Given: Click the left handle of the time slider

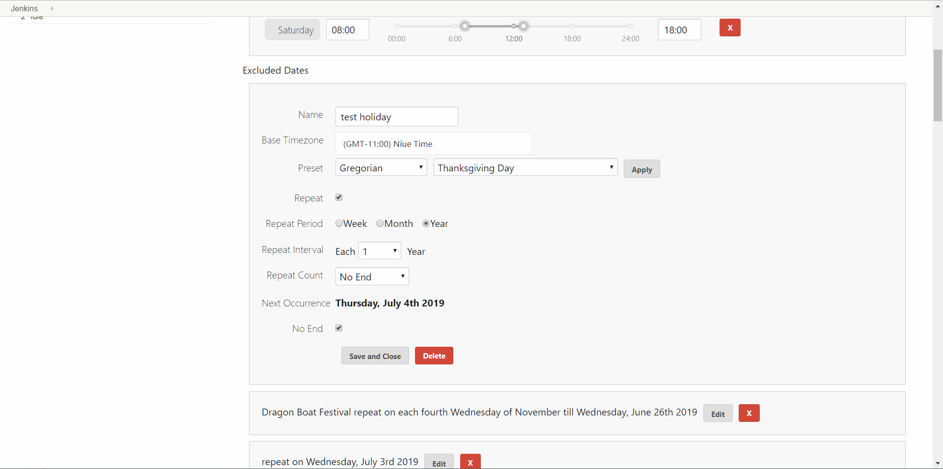Looking at the screenshot, I should click(x=465, y=26).
